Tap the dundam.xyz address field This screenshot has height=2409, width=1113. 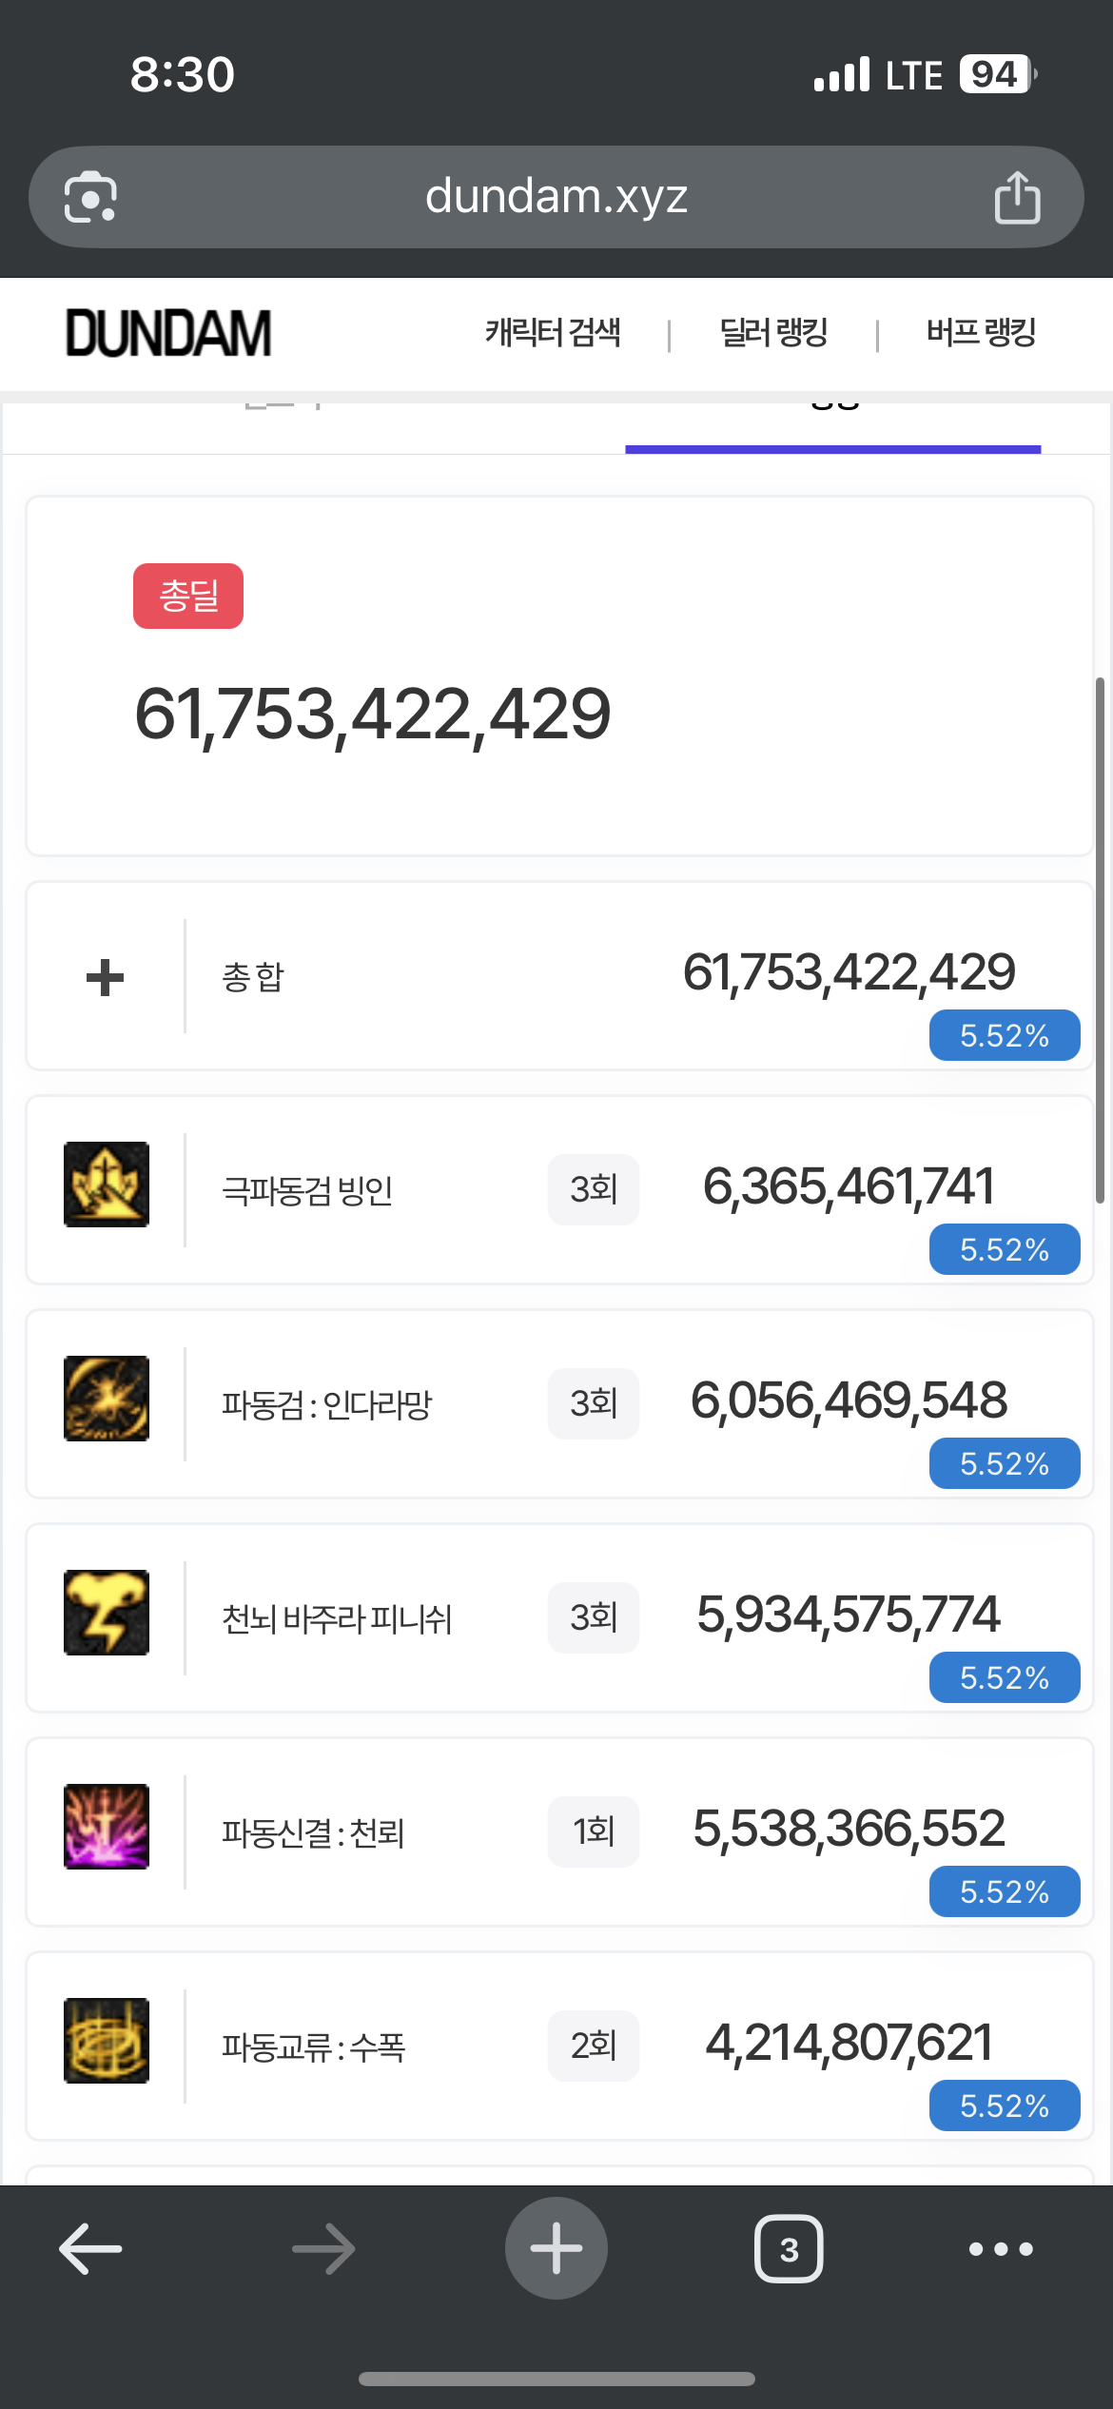[556, 197]
